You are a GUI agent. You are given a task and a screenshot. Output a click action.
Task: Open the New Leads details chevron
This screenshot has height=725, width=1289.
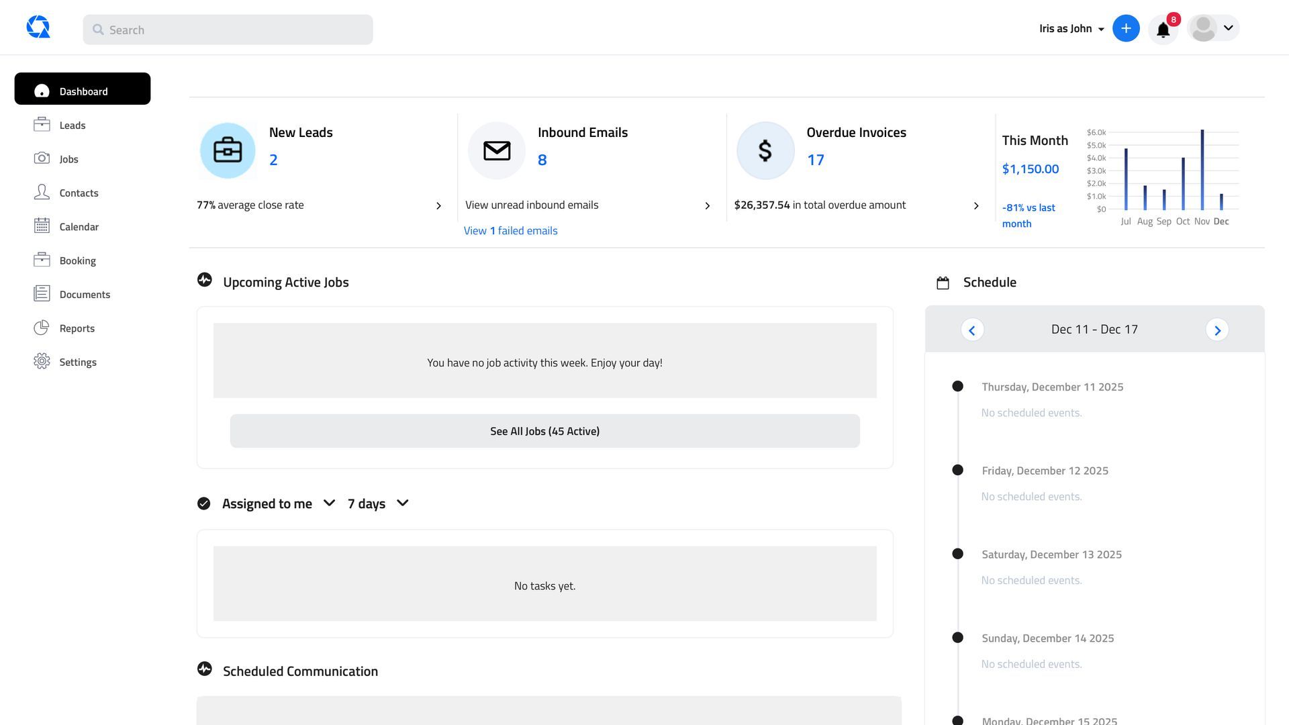point(439,205)
